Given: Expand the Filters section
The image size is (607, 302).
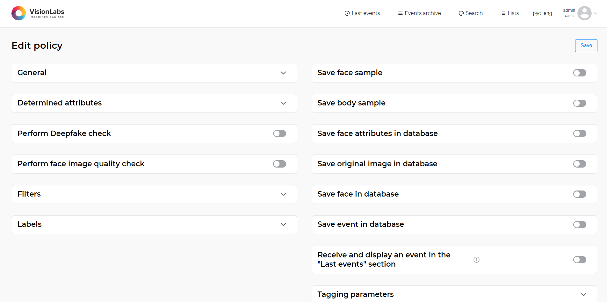Looking at the screenshot, I should tap(283, 194).
